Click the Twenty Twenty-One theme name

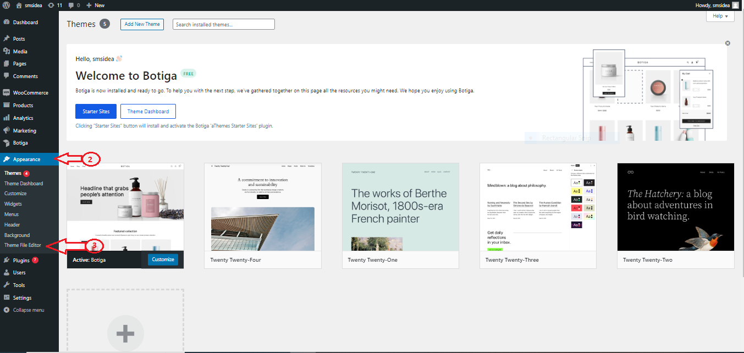click(372, 260)
